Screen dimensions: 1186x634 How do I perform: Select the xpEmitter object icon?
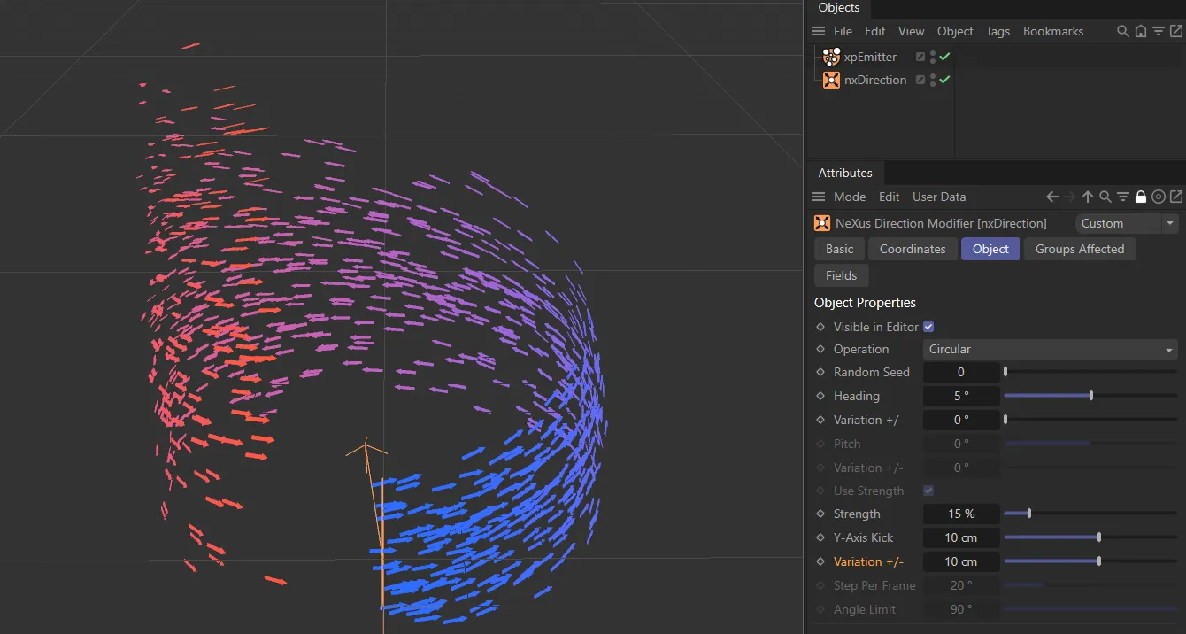click(x=830, y=56)
